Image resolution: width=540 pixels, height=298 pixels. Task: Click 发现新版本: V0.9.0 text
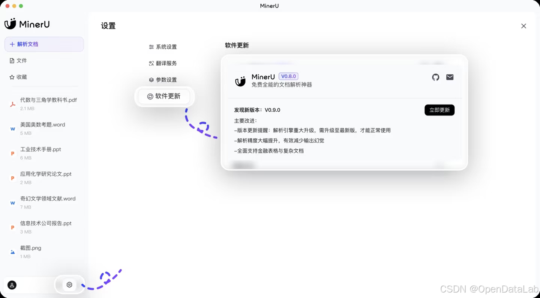[257, 110]
